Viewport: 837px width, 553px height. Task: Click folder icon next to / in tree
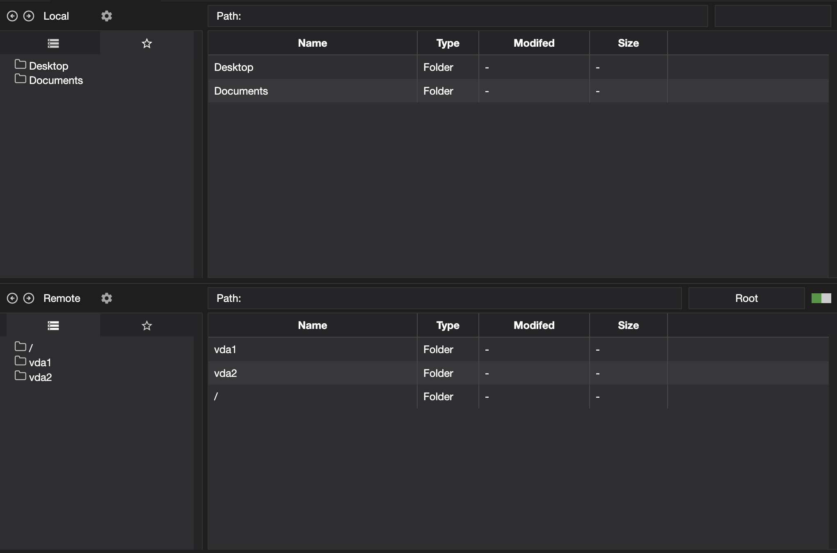[x=21, y=347]
